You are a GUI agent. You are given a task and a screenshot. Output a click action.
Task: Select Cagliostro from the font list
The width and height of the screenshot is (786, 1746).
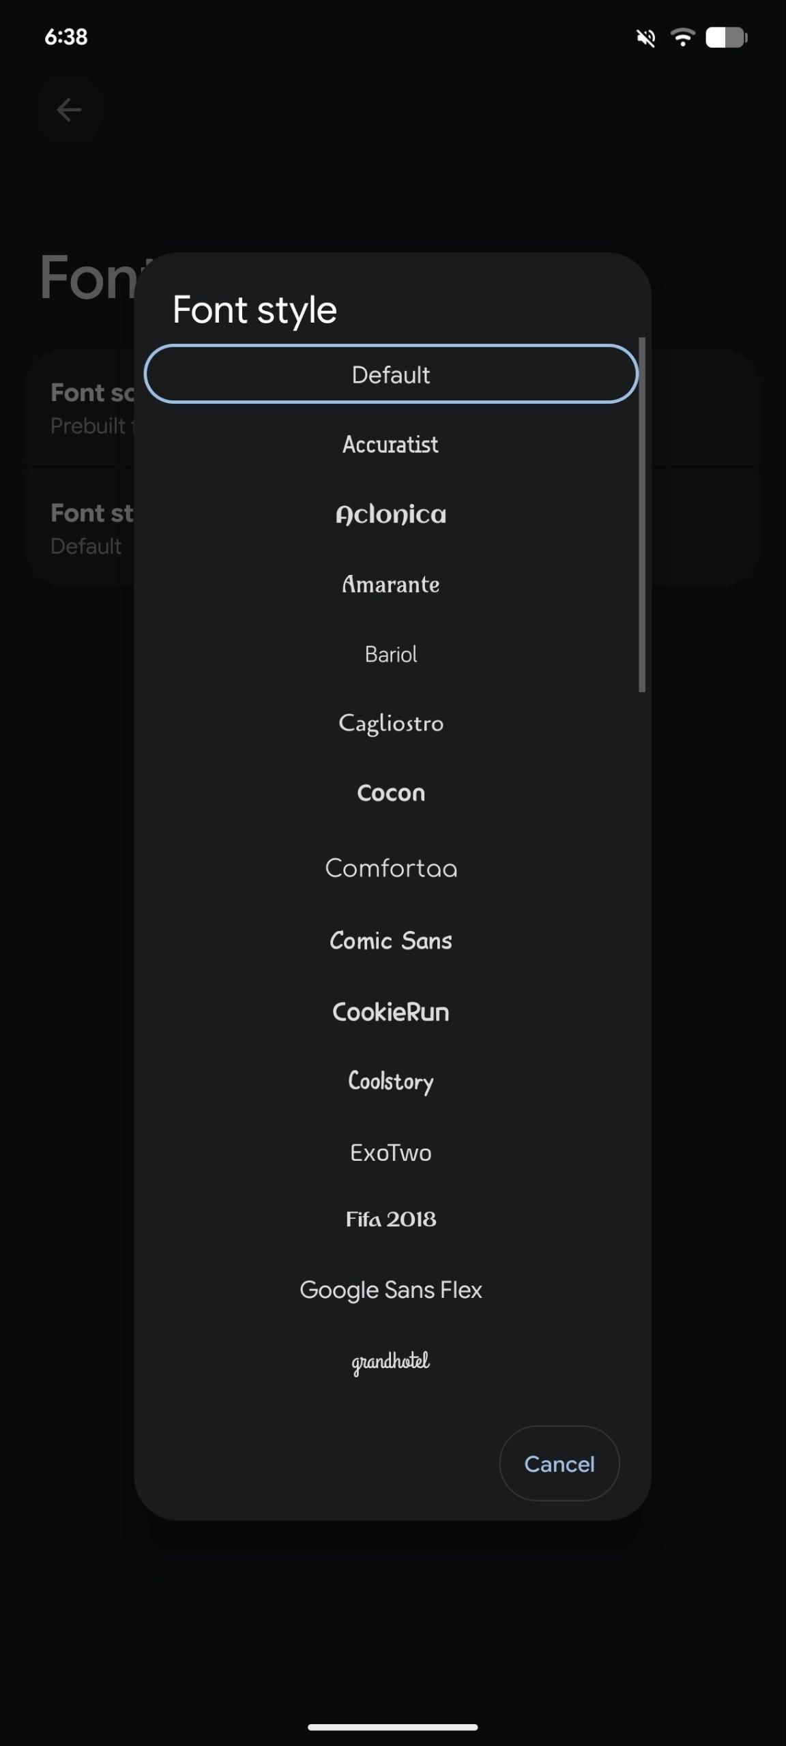click(x=391, y=723)
